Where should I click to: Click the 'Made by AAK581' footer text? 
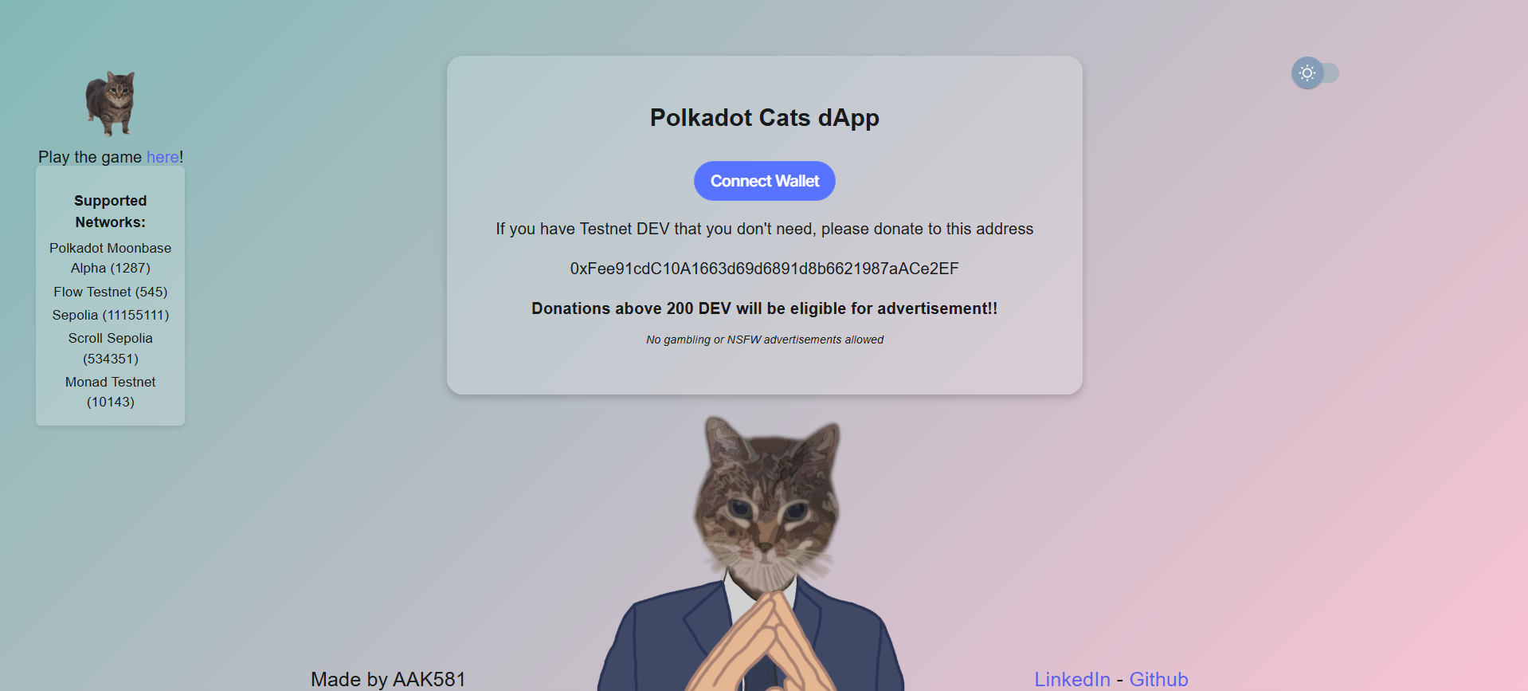click(388, 679)
